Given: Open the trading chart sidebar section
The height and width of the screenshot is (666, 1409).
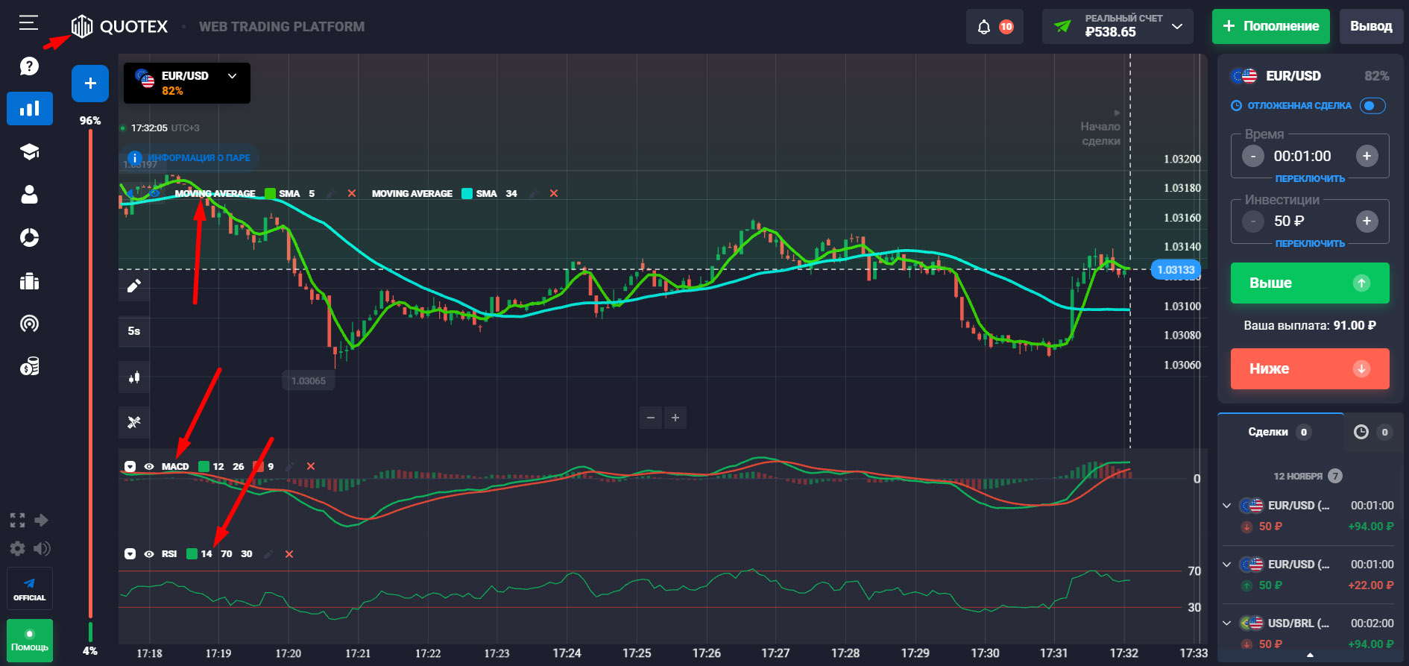Looking at the screenshot, I should click(30, 108).
